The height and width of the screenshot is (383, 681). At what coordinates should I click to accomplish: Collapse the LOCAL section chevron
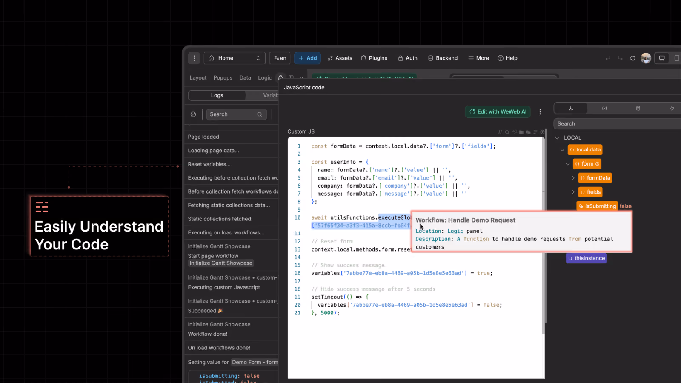[x=557, y=138]
